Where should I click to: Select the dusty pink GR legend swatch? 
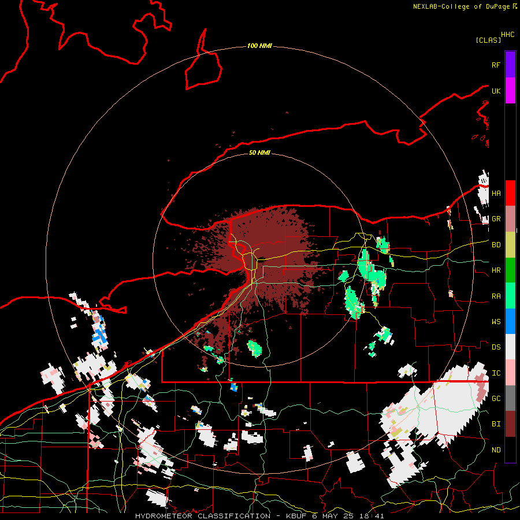coord(510,219)
